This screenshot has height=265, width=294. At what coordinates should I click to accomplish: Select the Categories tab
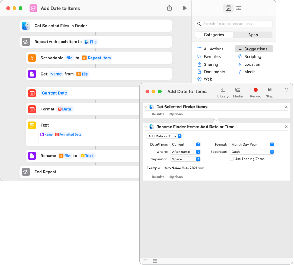214,35
